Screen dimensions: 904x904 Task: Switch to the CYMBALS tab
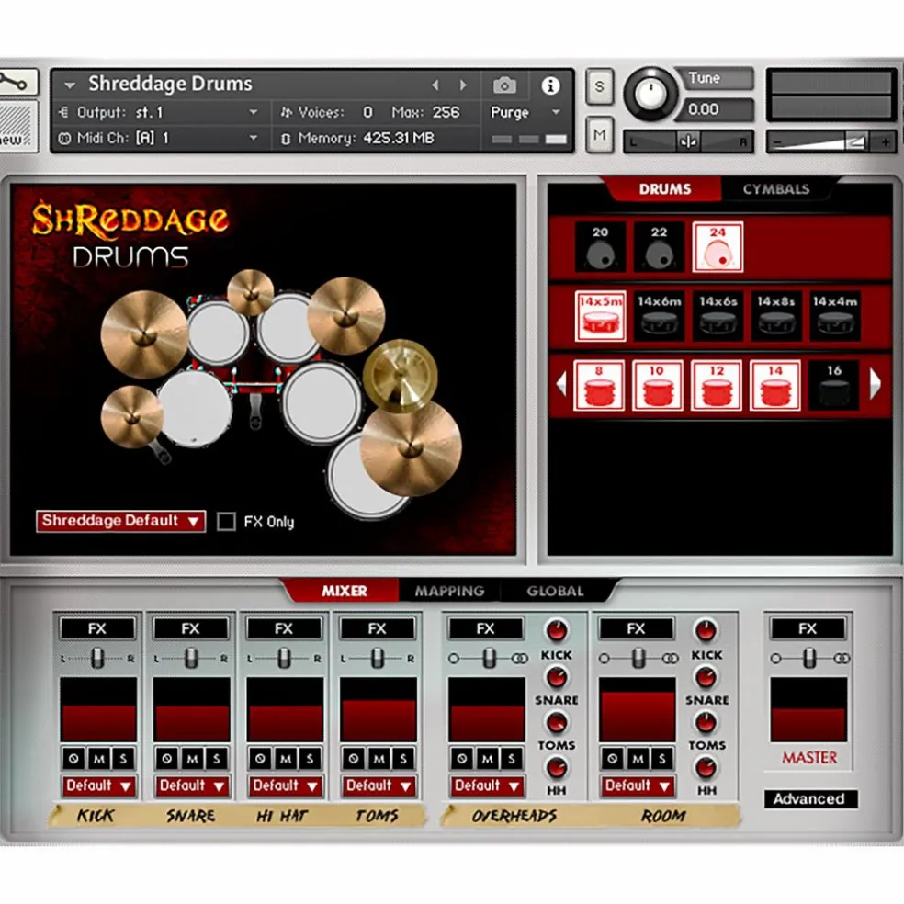pyautogui.click(x=776, y=189)
